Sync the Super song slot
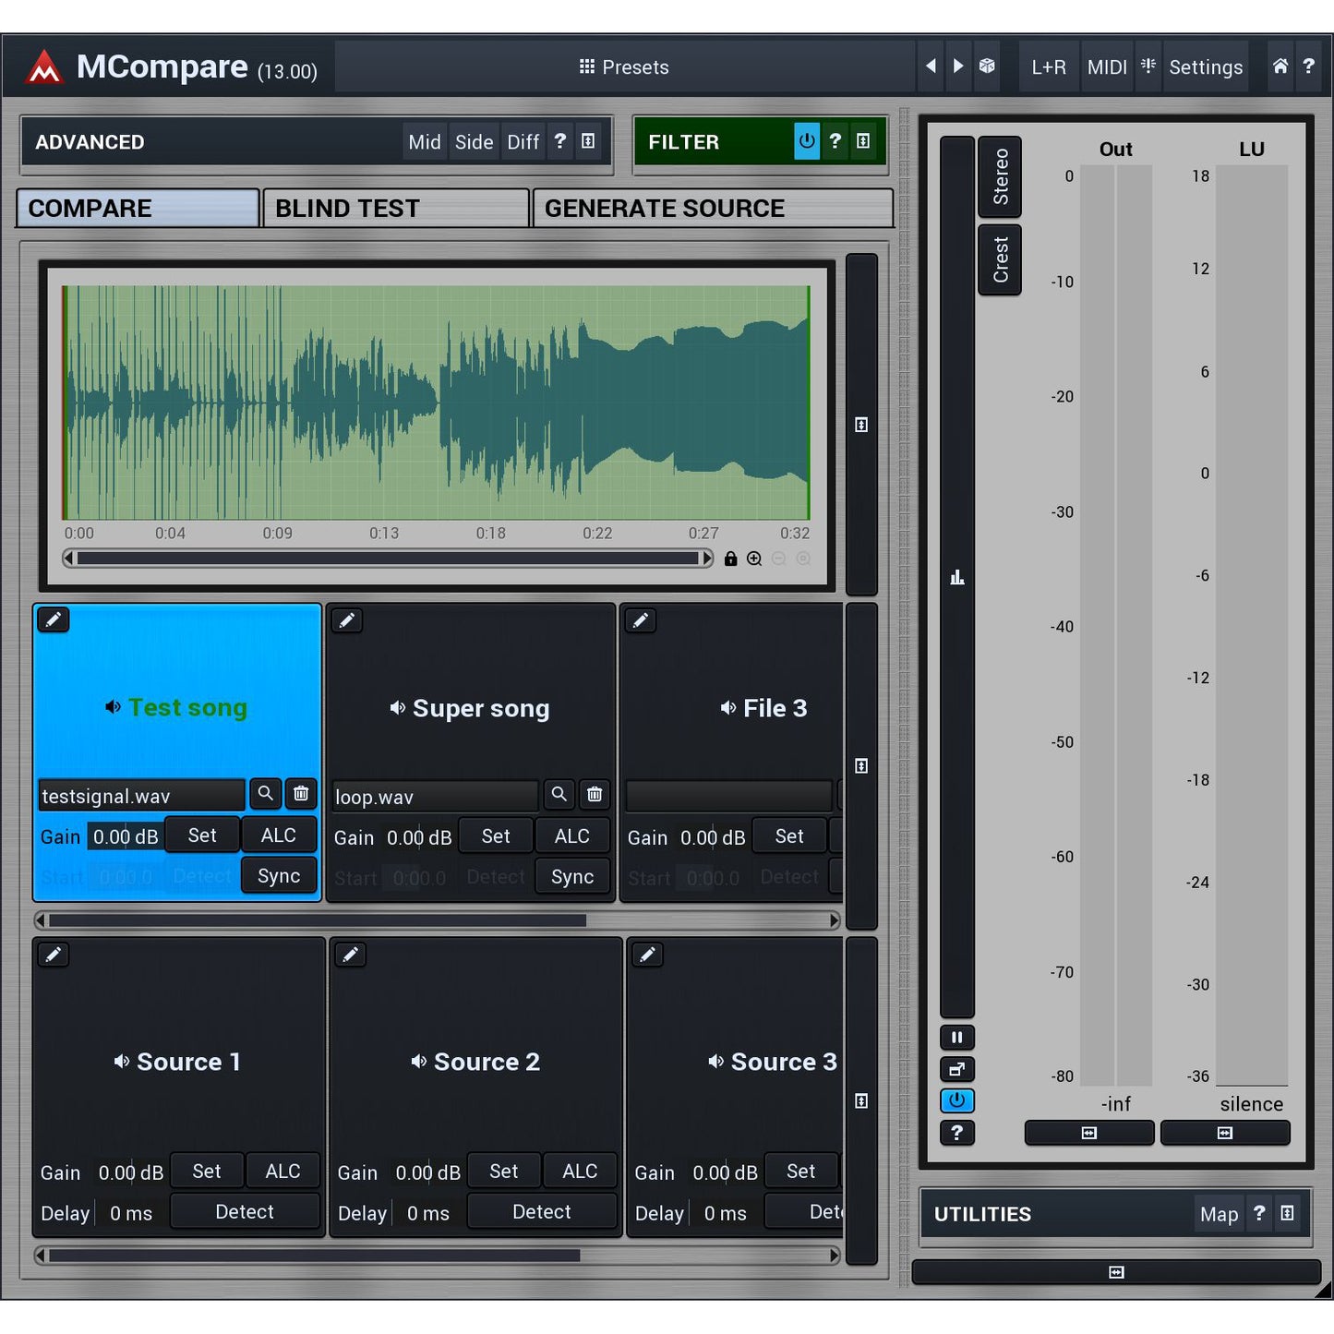 point(572,876)
